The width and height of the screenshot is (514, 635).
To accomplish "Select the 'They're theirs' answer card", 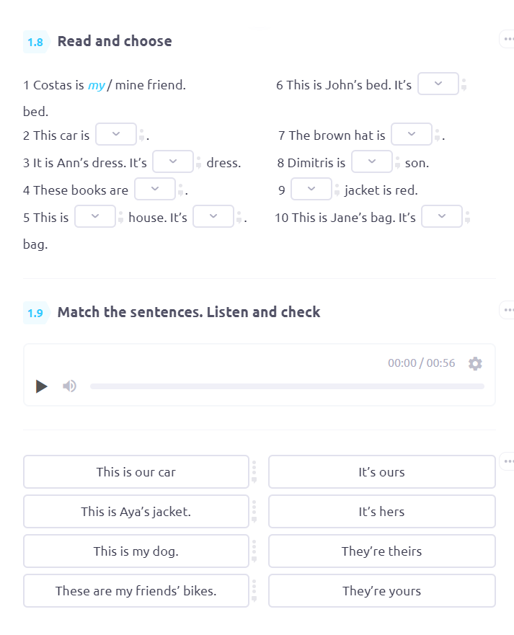I will click(x=382, y=551).
